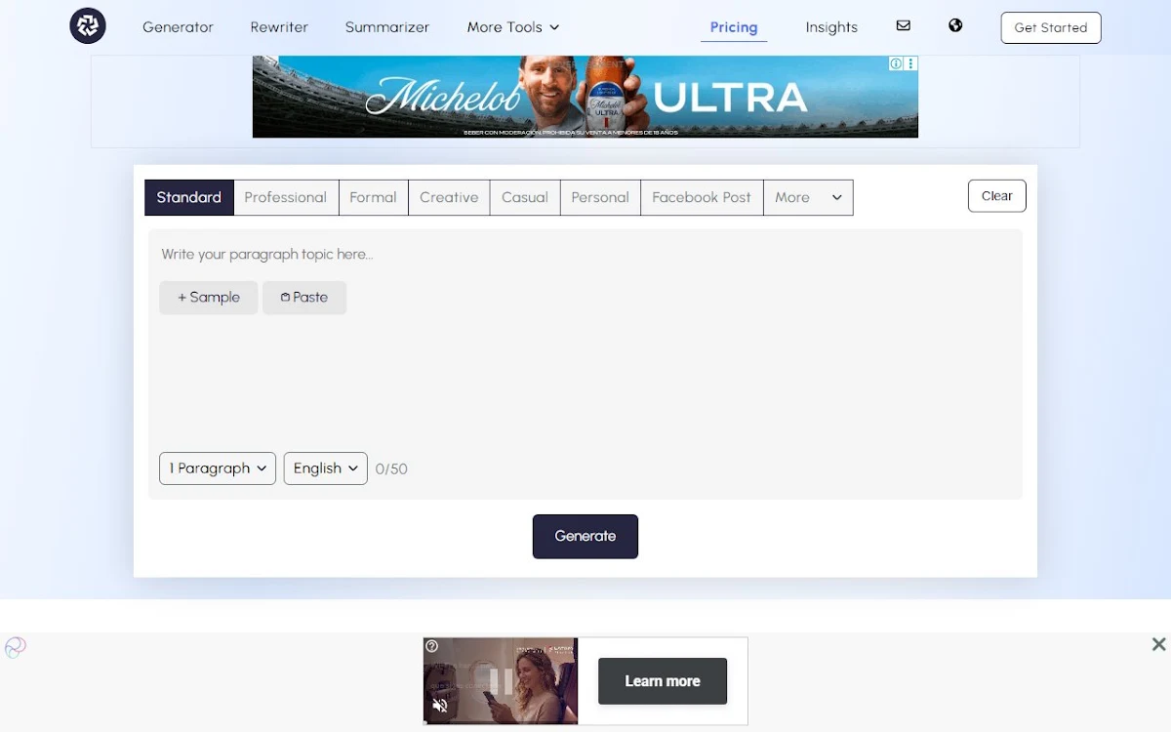Open the Insights page

coord(831,27)
